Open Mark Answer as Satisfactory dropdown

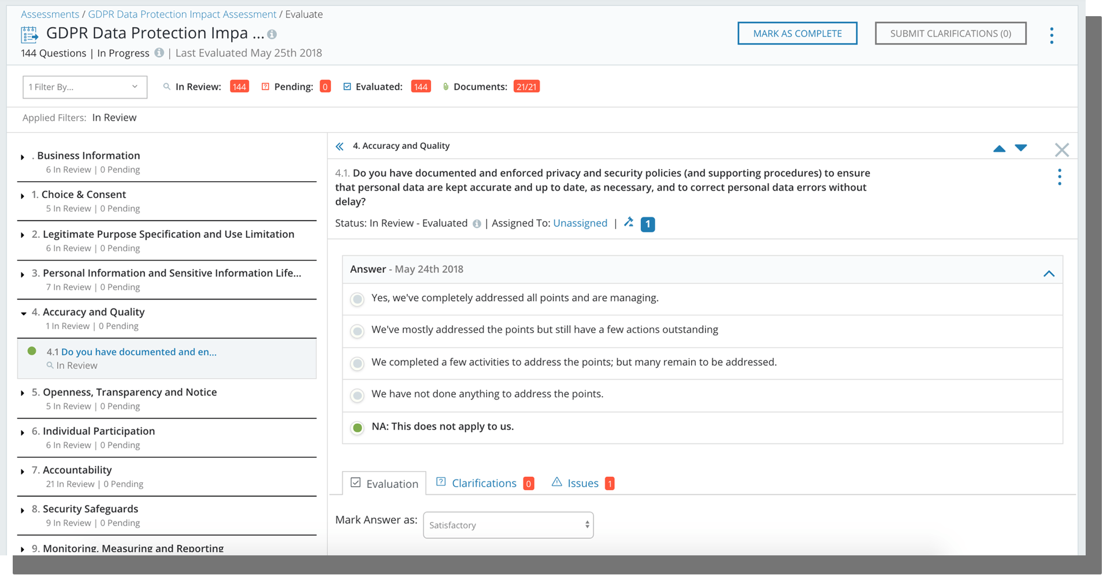(x=508, y=525)
